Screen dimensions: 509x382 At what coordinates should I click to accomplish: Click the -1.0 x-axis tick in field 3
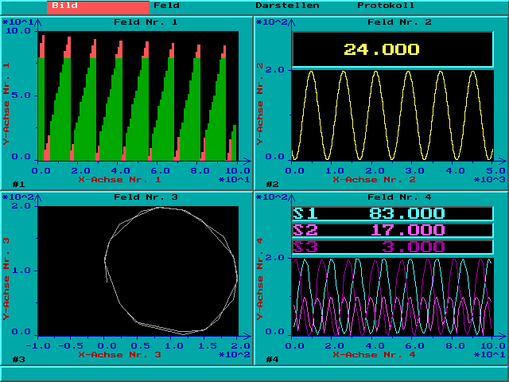(x=38, y=346)
